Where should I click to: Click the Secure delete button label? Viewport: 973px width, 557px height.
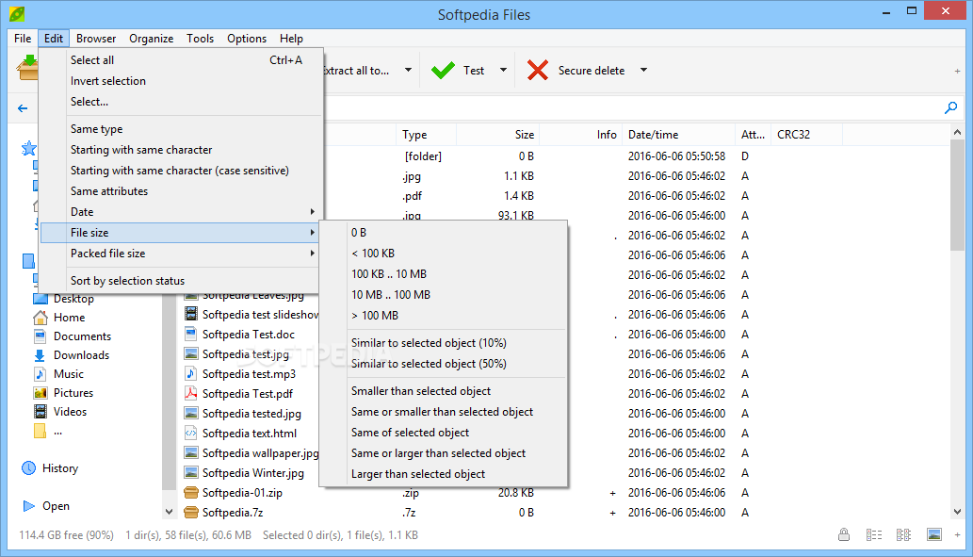point(592,71)
